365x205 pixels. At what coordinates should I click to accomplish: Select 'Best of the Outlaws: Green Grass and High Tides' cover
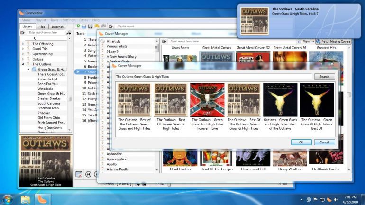pyautogui.click(x=134, y=107)
